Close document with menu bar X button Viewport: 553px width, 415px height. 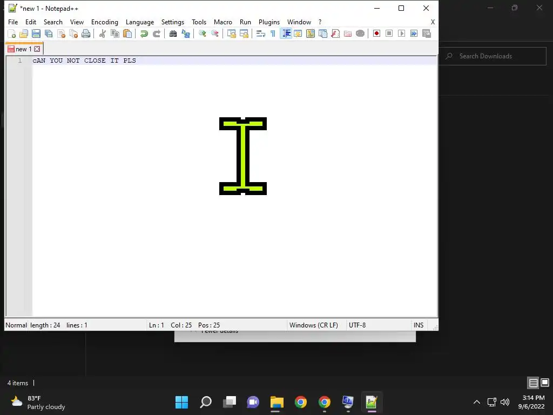[x=433, y=22]
